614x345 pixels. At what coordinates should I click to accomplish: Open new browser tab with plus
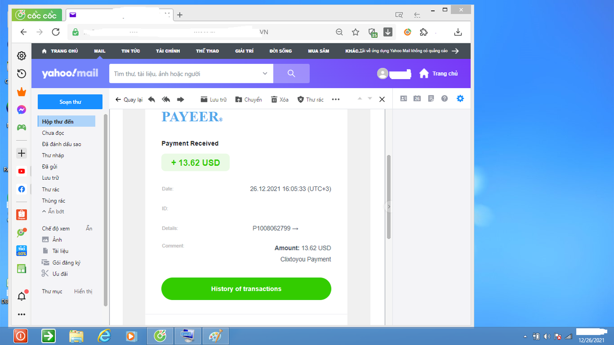click(x=180, y=15)
